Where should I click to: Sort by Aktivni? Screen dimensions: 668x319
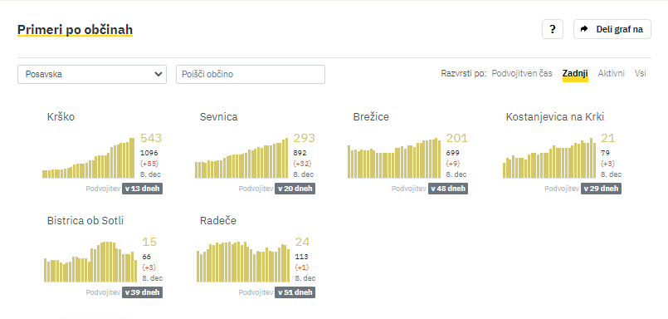click(x=612, y=73)
